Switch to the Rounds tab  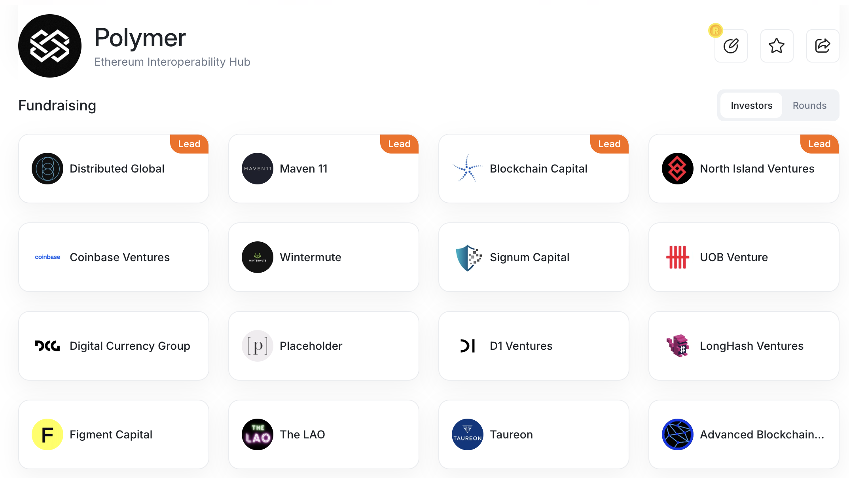[809, 106]
